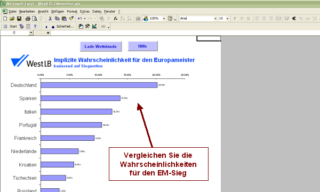Apply Euro currency format

point(294,19)
